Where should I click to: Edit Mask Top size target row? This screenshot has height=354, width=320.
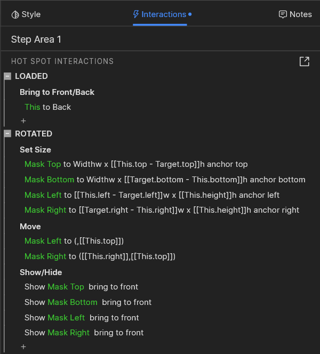(x=136, y=164)
